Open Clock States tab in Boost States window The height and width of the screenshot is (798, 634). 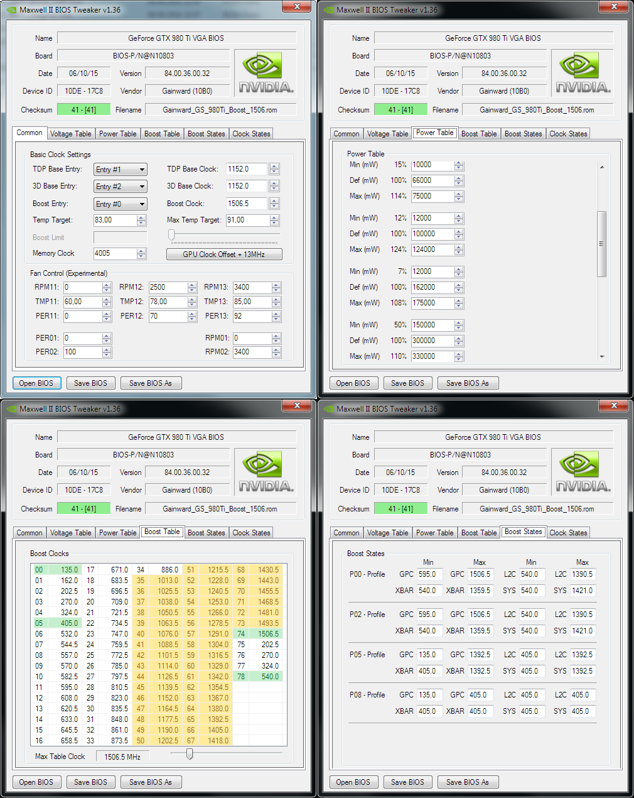pyautogui.click(x=568, y=533)
